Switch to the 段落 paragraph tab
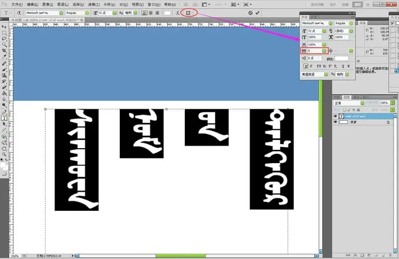 [314, 17]
